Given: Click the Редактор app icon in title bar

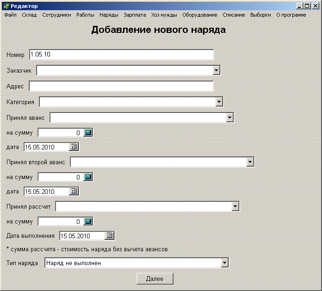Looking at the screenshot, I should 6,6.
